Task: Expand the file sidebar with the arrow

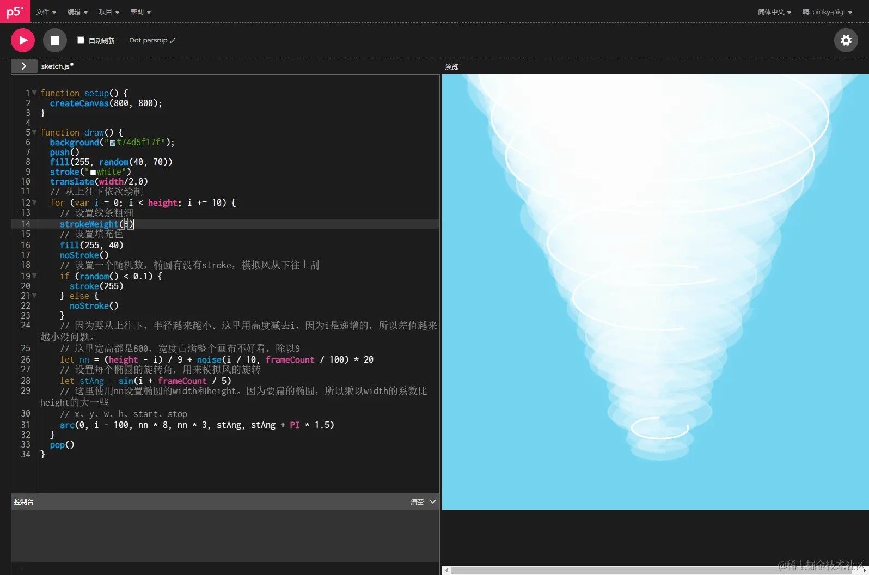Action: point(24,66)
